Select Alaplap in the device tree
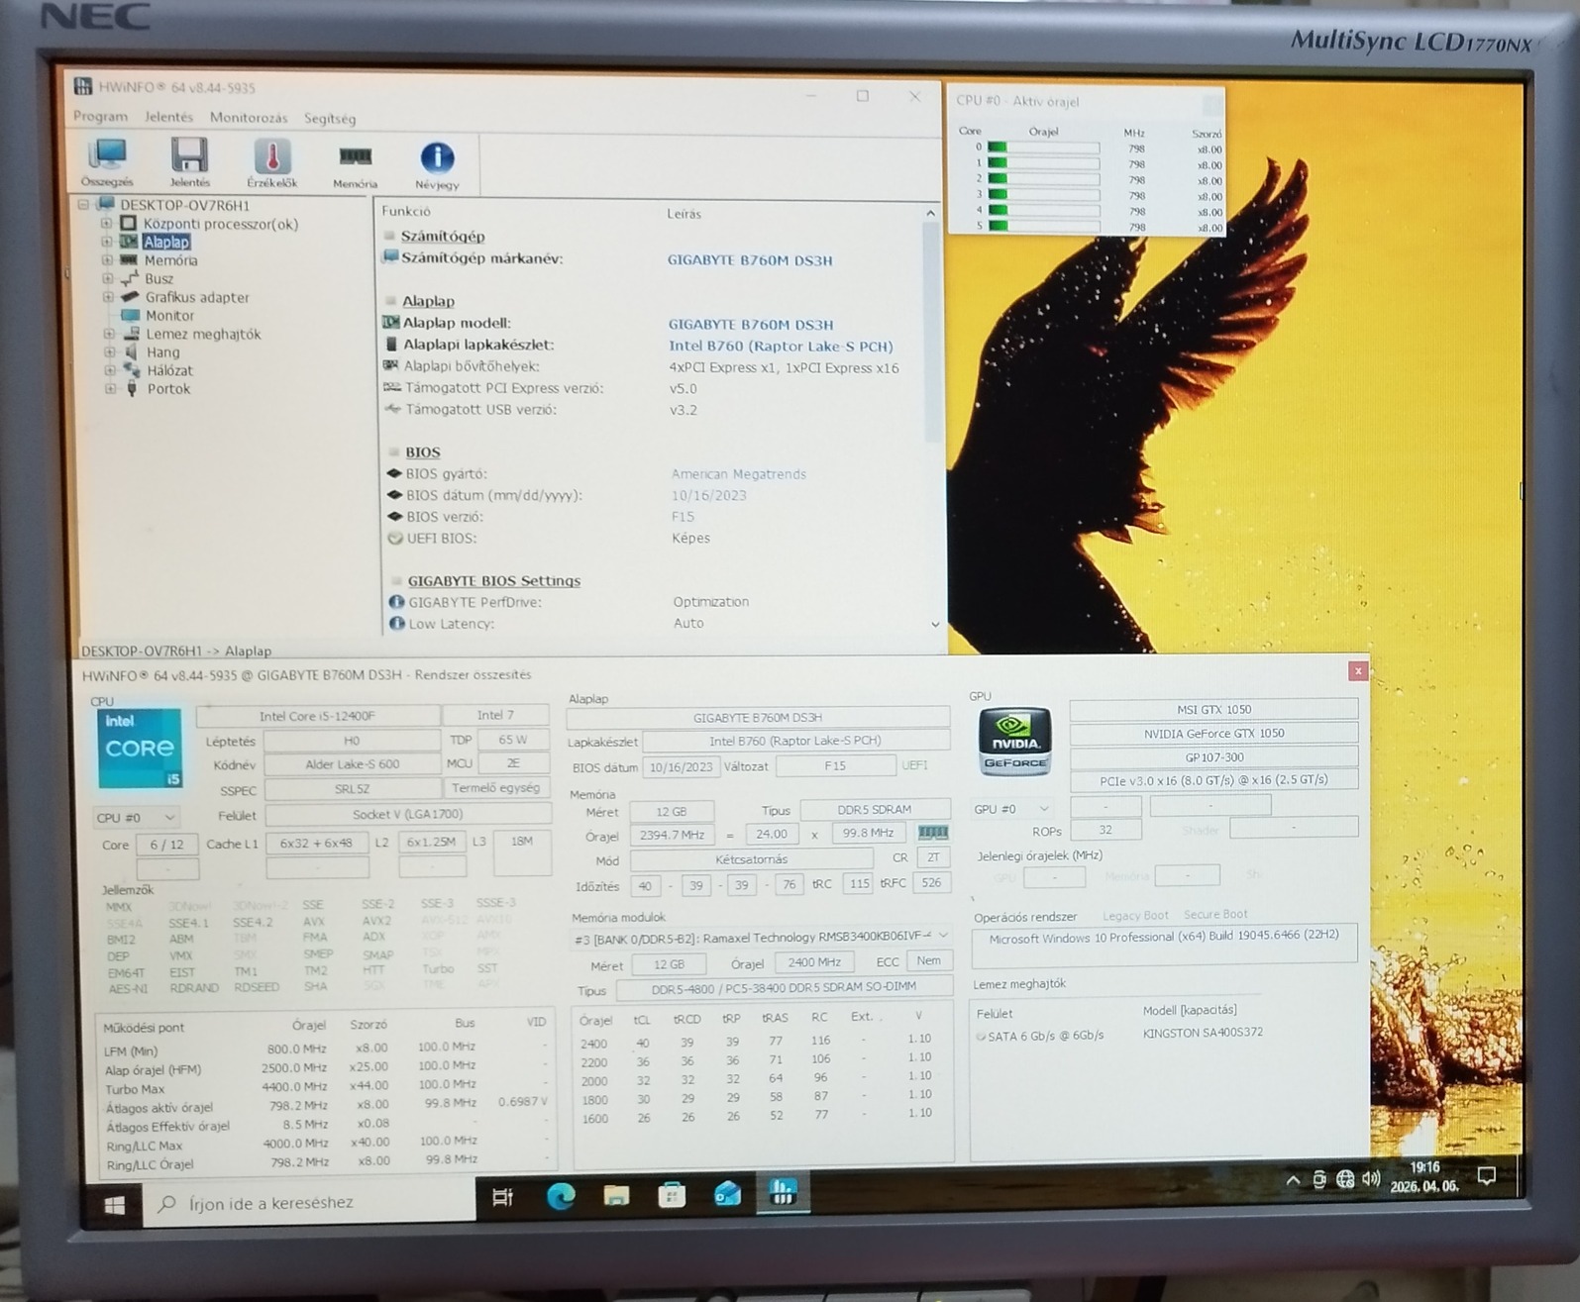This screenshot has width=1580, height=1302. pos(166,243)
